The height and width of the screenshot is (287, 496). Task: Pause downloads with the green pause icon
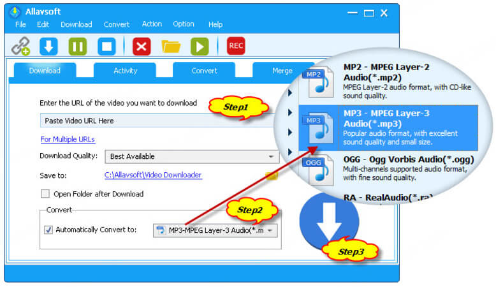78,46
